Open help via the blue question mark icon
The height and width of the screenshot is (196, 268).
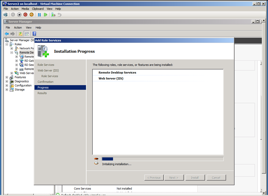coord(34,34)
